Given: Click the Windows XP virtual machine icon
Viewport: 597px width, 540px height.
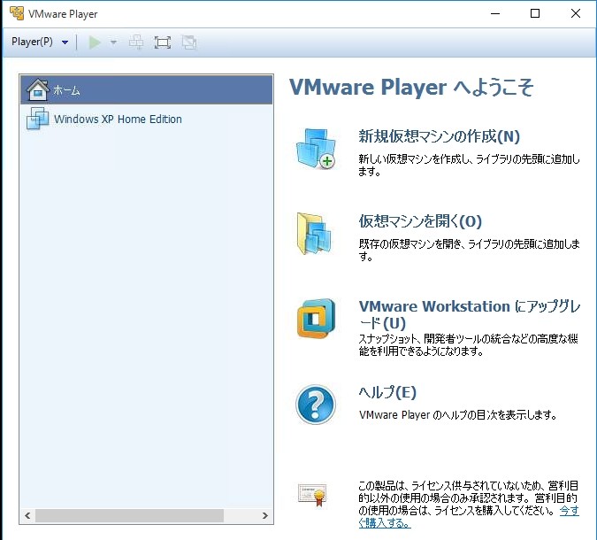Looking at the screenshot, I should [x=37, y=119].
